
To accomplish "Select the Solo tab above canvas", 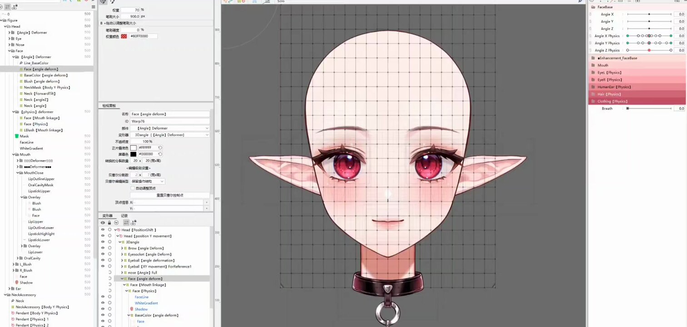I will (x=281, y=1).
